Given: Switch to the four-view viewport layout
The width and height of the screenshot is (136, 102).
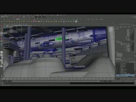Looking at the screenshot, I should 1,55.
